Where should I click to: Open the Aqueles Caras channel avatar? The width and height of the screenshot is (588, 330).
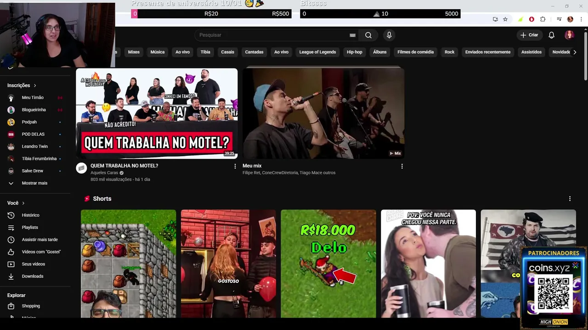point(81,168)
